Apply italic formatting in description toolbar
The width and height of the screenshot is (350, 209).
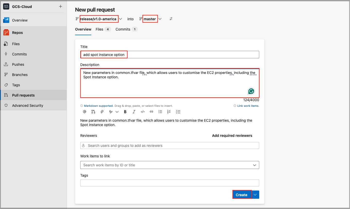pos(134,112)
